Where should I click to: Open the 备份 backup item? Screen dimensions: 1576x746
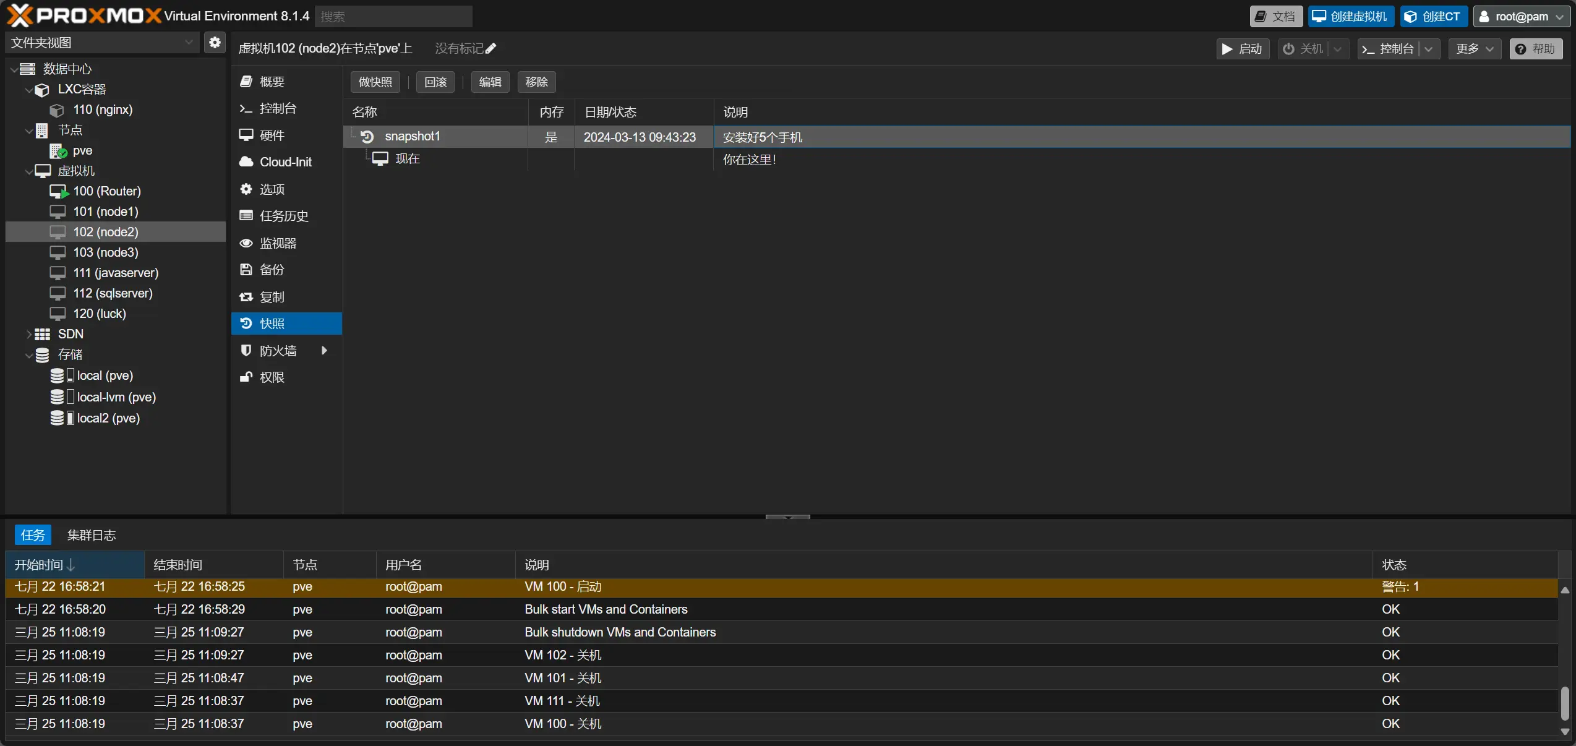[x=272, y=270]
